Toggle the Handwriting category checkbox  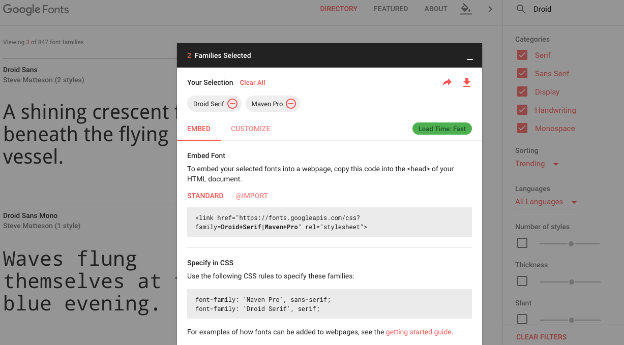coord(522,110)
